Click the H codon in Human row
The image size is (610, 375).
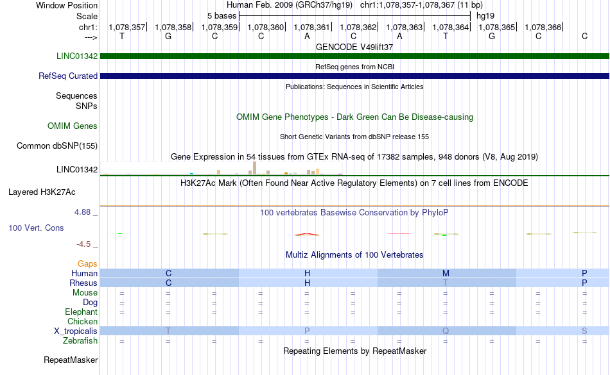pos(308,273)
